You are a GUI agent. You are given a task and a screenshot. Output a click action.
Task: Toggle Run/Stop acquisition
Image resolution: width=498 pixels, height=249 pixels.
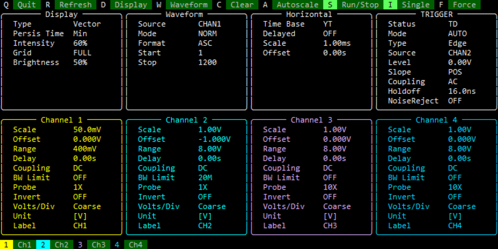tap(360, 5)
